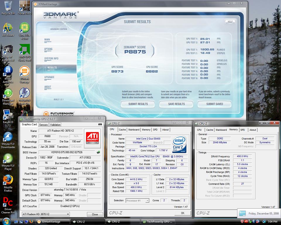Click the SUBMIT SAVED button
Screen dimensions: 281x225
(x=215, y=104)
